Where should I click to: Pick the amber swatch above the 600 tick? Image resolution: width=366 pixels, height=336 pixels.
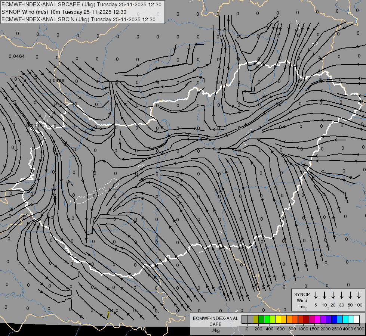[284, 319]
